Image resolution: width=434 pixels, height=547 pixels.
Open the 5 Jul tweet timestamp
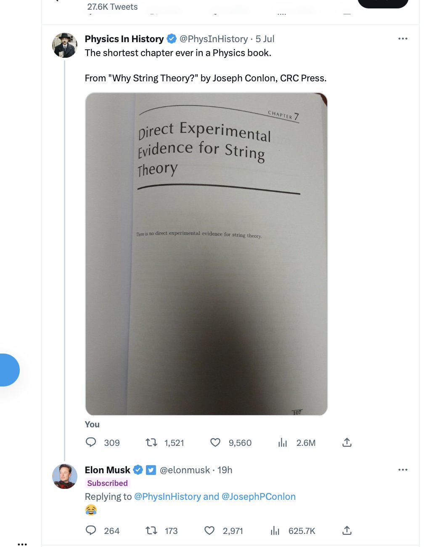(x=265, y=39)
